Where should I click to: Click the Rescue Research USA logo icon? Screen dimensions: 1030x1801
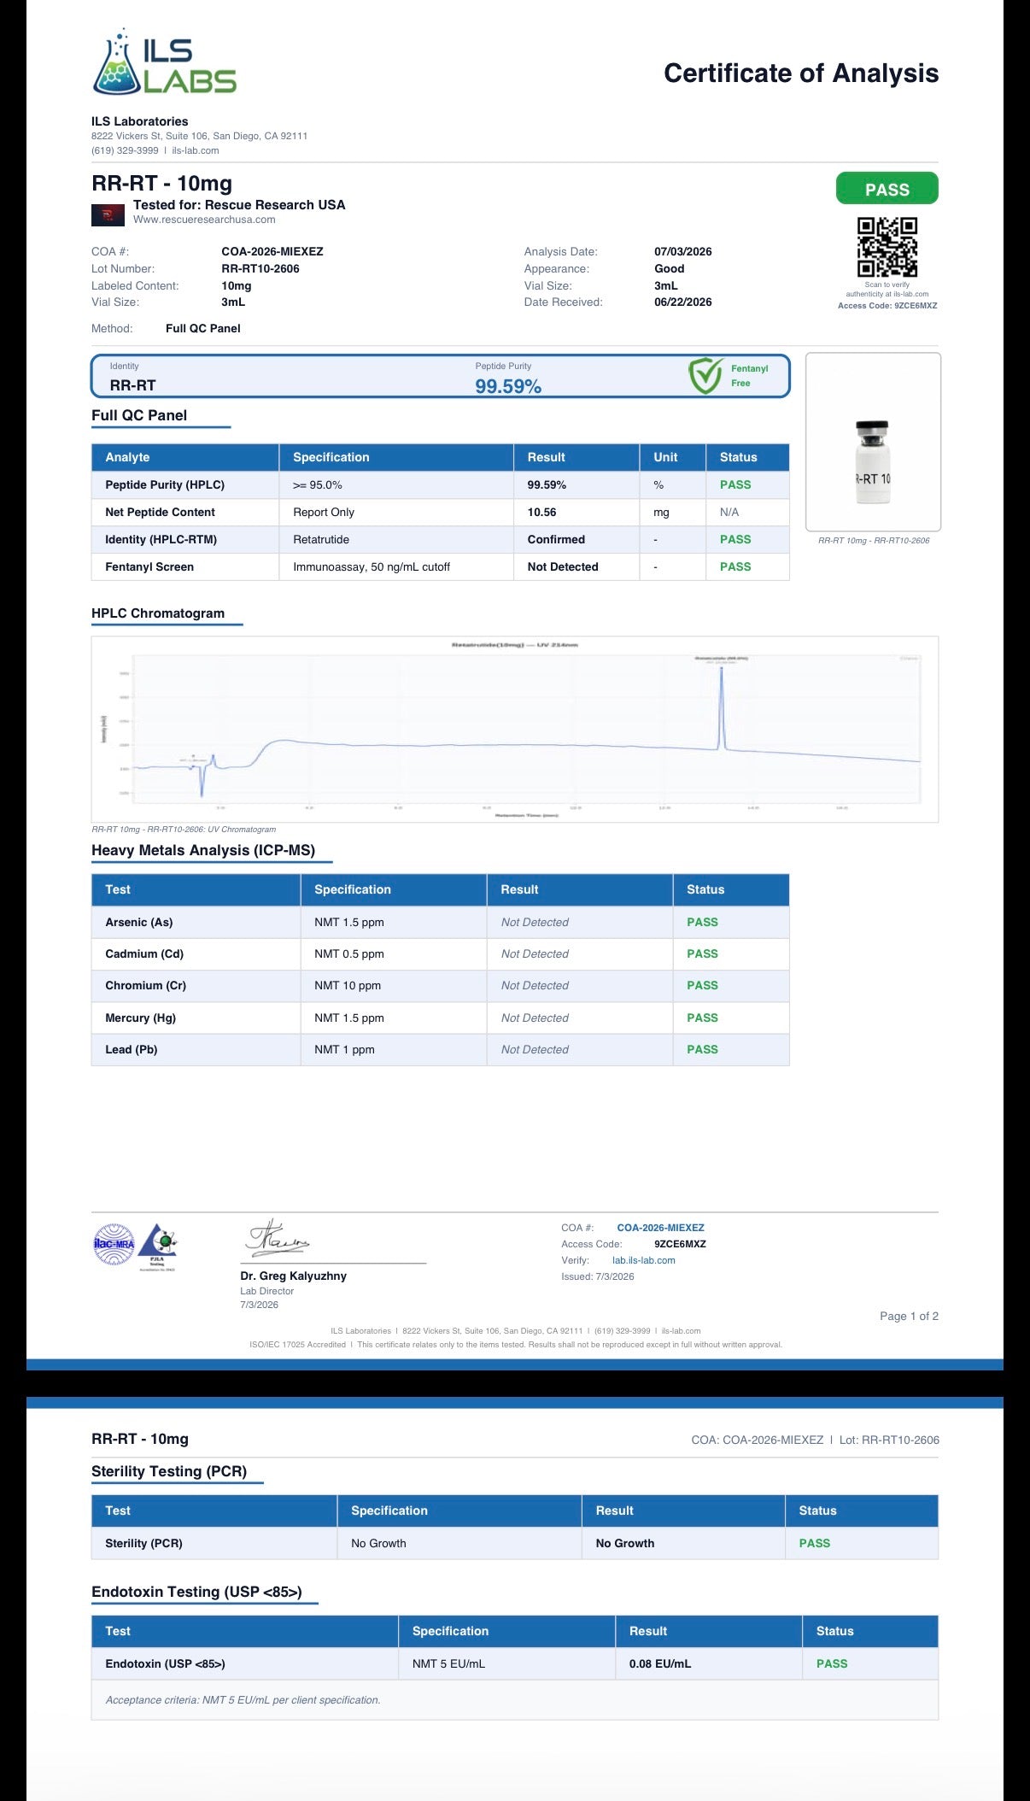coord(108,214)
